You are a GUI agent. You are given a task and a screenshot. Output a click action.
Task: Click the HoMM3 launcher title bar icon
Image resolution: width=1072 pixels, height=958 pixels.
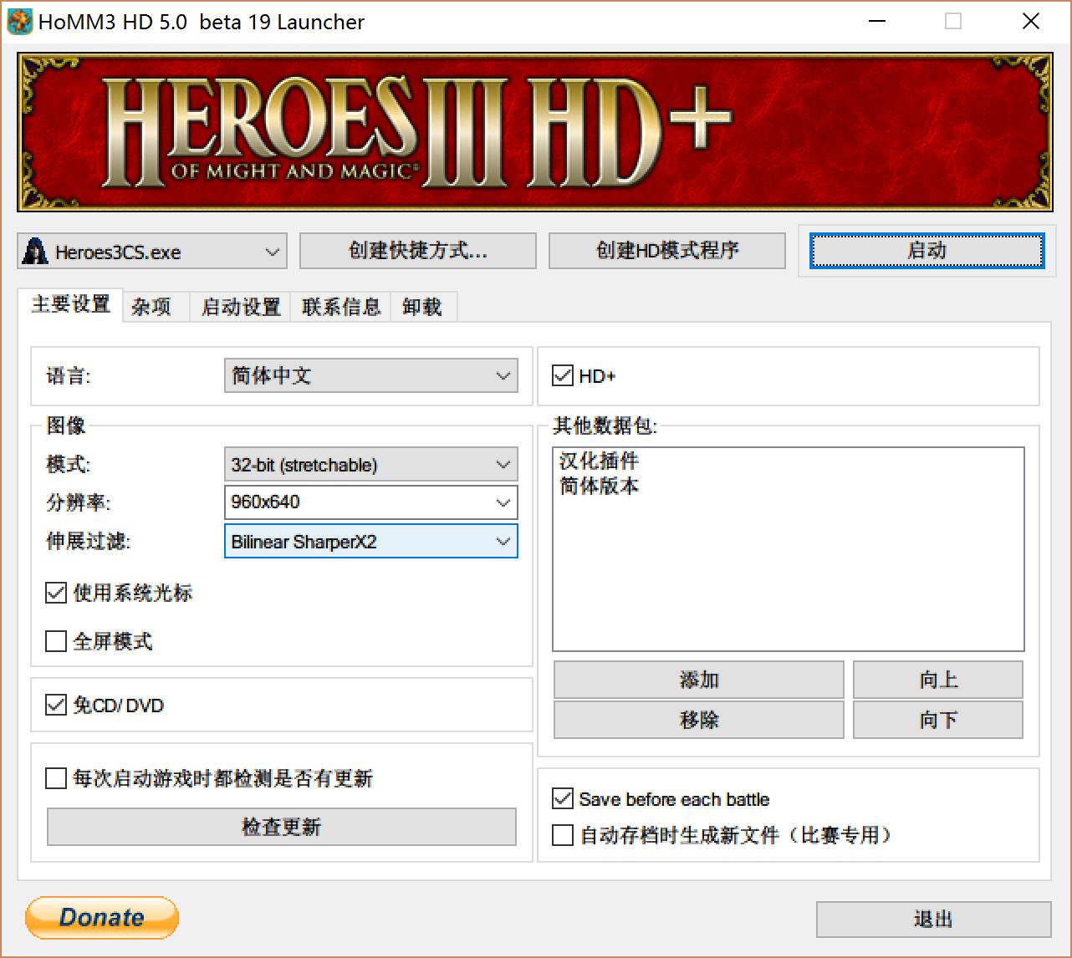pyautogui.click(x=19, y=21)
